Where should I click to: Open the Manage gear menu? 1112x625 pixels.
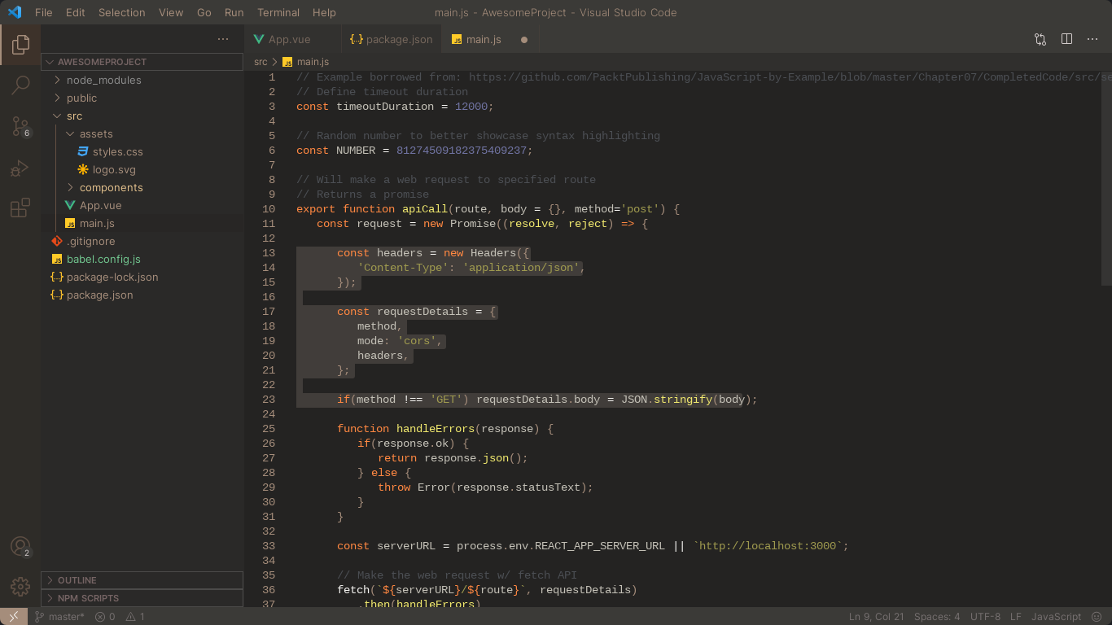tap(20, 586)
